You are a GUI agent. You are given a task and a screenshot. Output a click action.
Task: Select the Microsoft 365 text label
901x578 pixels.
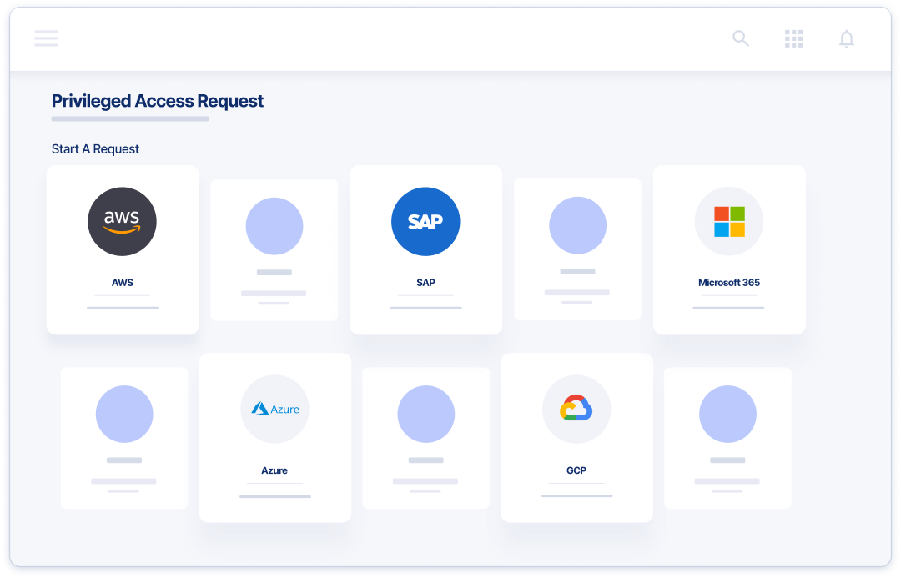[x=728, y=282]
